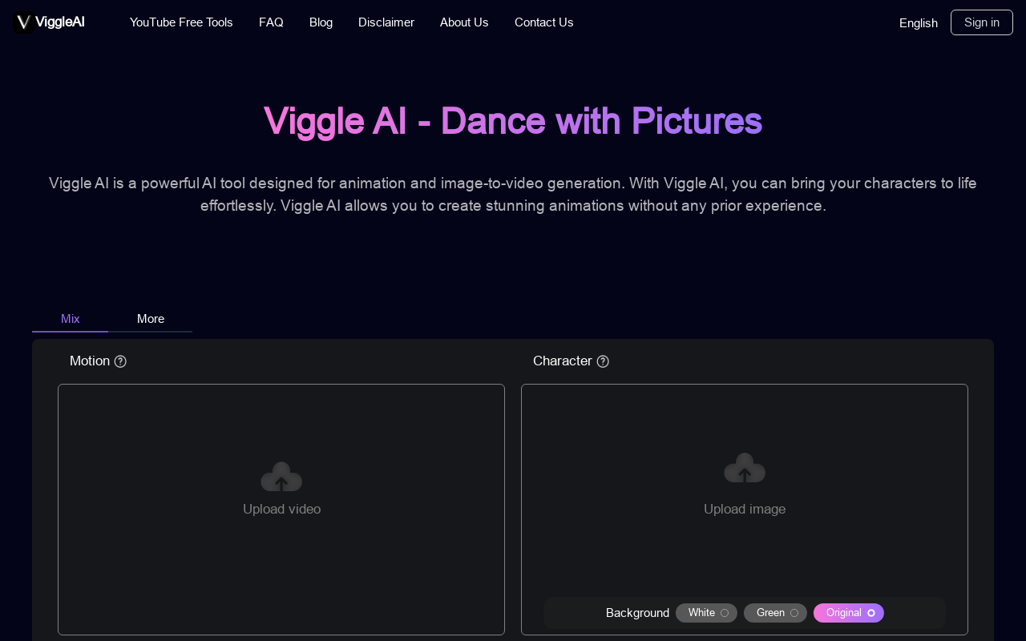Click the Upload image text label

(x=745, y=509)
